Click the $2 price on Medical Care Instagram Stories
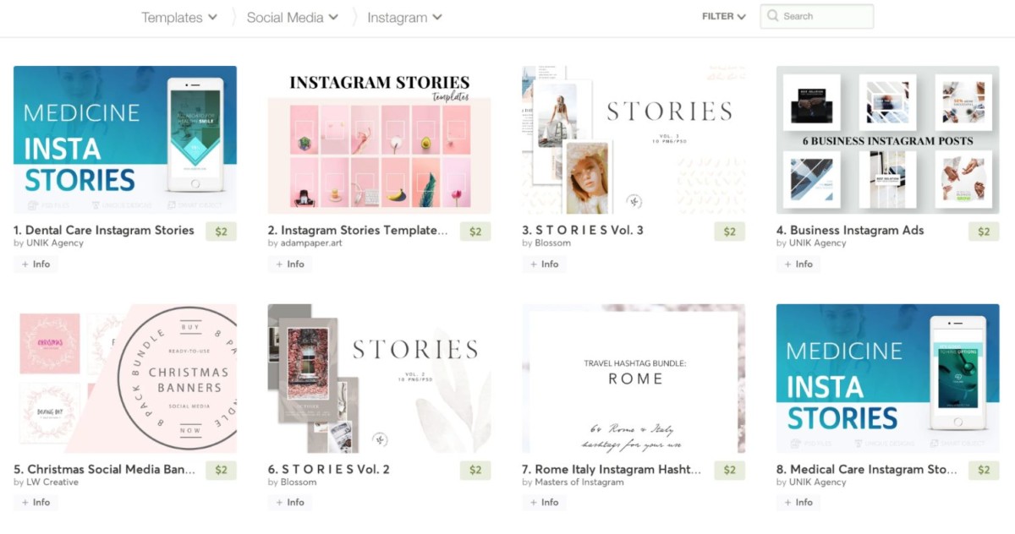This screenshot has width=1015, height=534. 984,471
